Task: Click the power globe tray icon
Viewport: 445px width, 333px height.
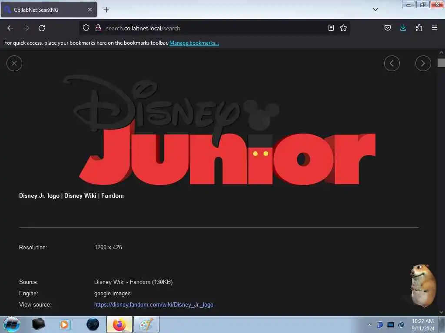Action: point(401,325)
